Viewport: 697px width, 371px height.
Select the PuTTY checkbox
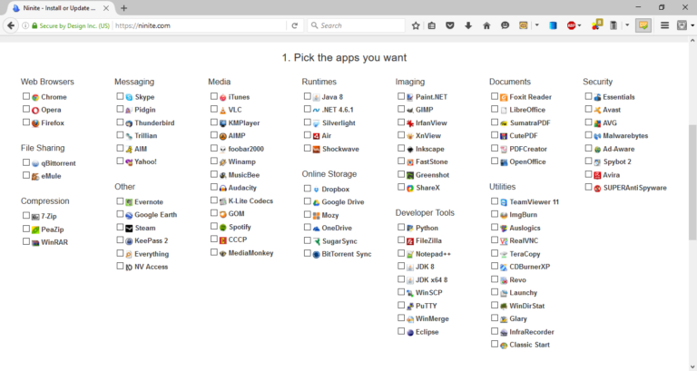tap(401, 306)
